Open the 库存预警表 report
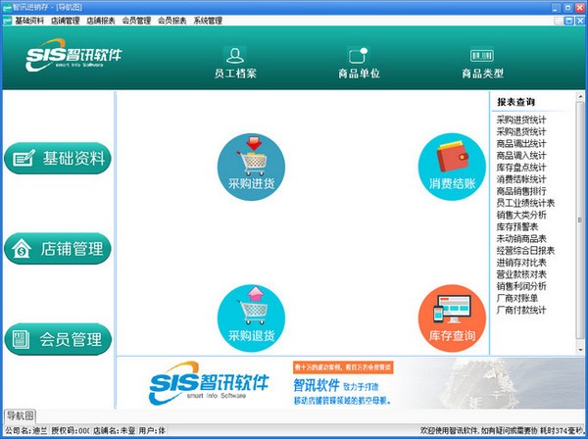This screenshot has width=588, height=439. tap(517, 226)
